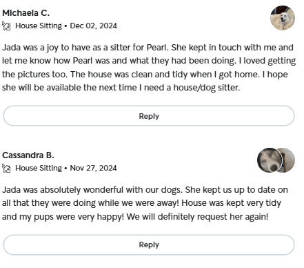Open Michaela C.'s white dog profile photo

pos(283,18)
